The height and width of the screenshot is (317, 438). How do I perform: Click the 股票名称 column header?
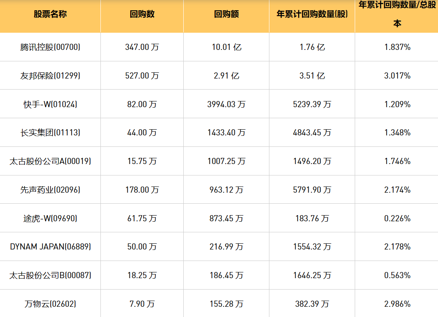(x=50, y=14)
